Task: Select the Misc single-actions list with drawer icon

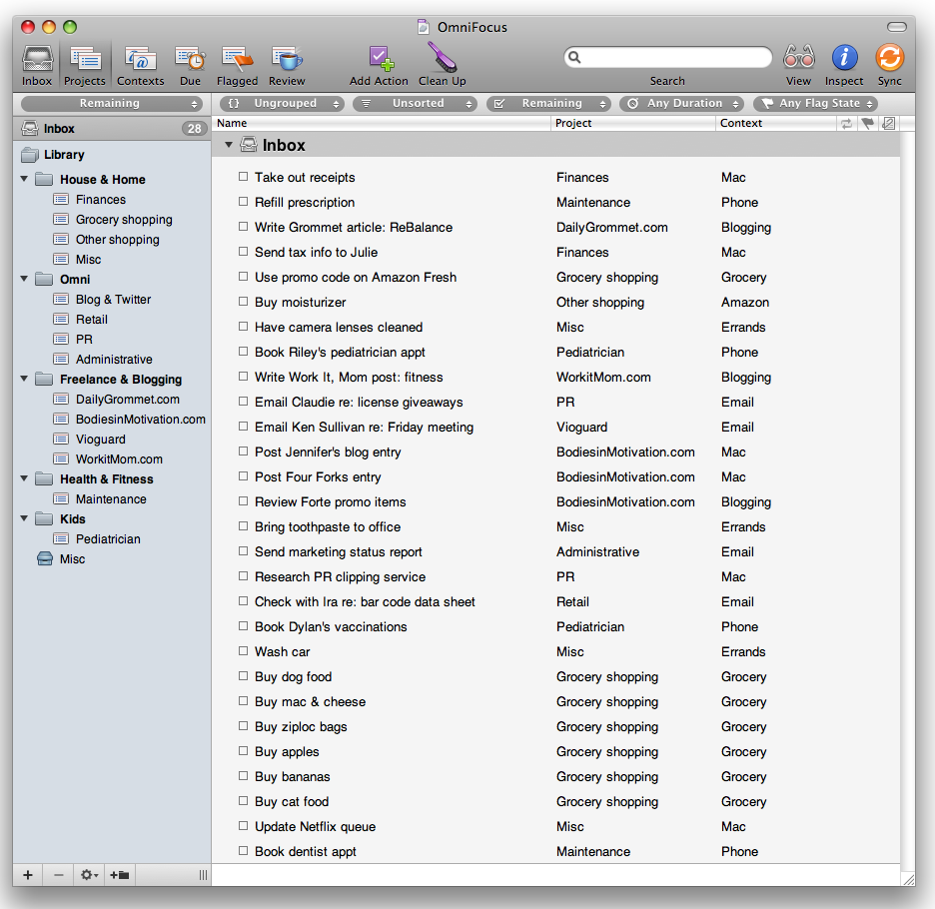Action: click(x=61, y=558)
